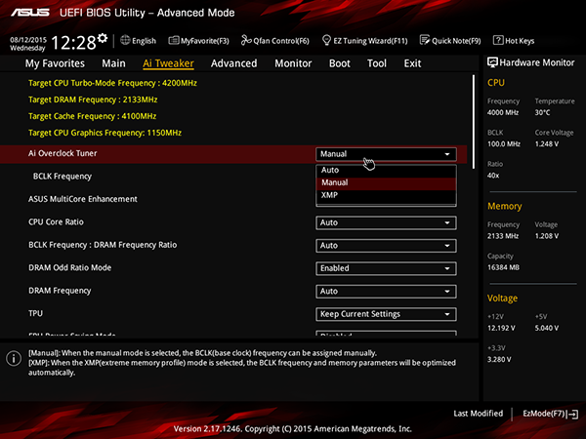Go to the Boot tab

(x=340, y=63)
